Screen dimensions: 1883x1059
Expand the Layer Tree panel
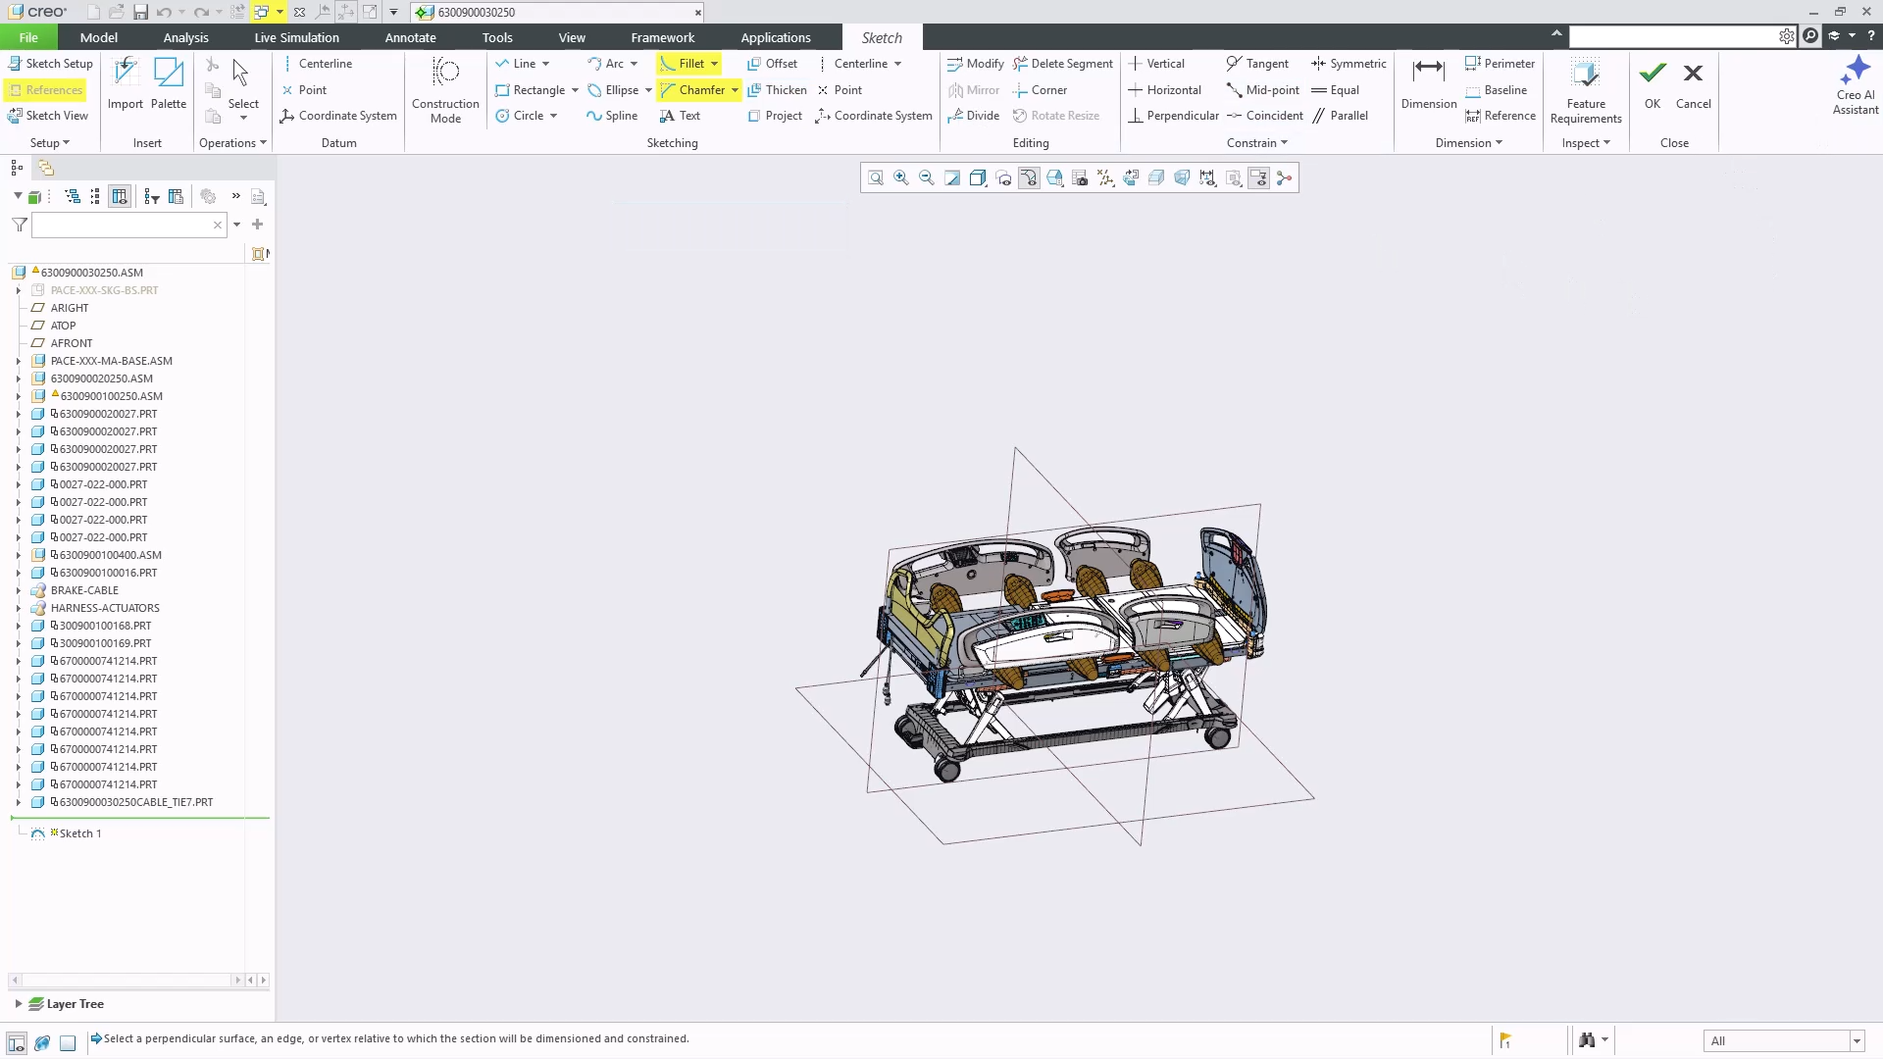point(18,1004)
